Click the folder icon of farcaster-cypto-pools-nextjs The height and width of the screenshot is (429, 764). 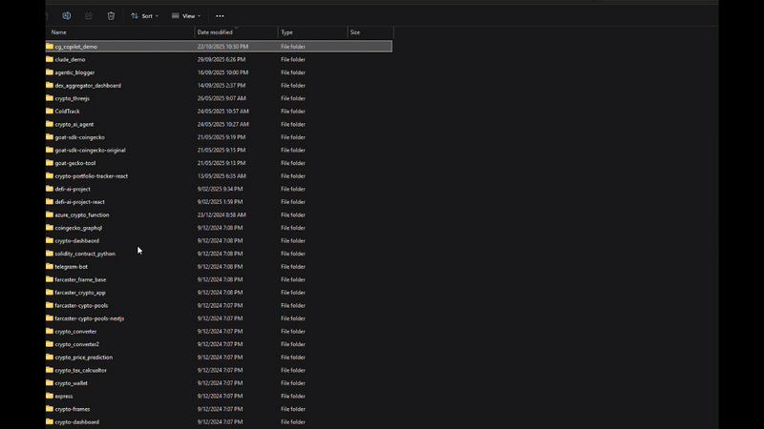pos(50,318)
